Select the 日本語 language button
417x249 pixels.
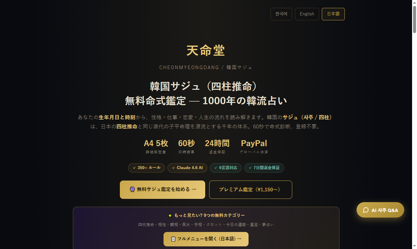point(333,14)
